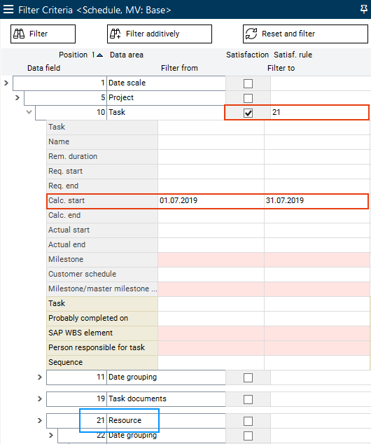The image size is (371, 444).
Task: Click the Calc. start Filter from field
Action: (x=211, y=201)
